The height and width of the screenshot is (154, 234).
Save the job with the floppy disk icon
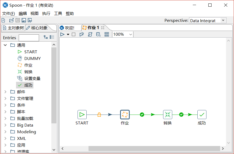(24, 20)
